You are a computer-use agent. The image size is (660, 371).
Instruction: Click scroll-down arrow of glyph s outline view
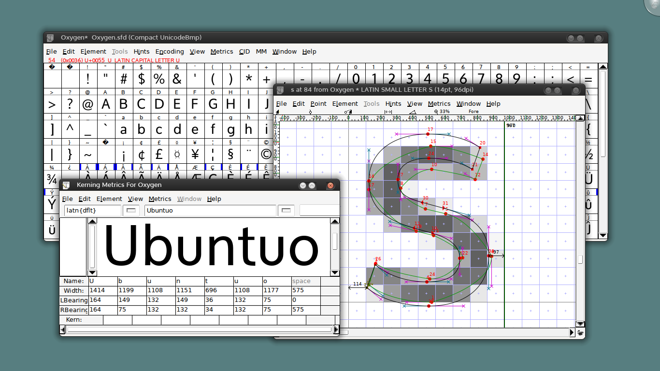pyautogui.click(x=580, y=324)
